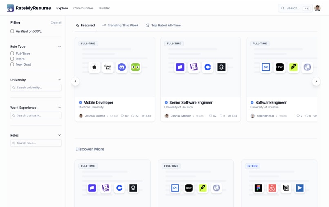Open author Joshua Shiman on Mobile Developer card
Viewport: 329px width, 207px height.
tap(95, 116)
